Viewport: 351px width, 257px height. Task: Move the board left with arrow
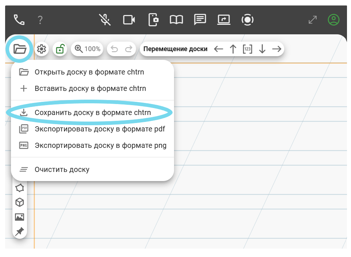219,49
